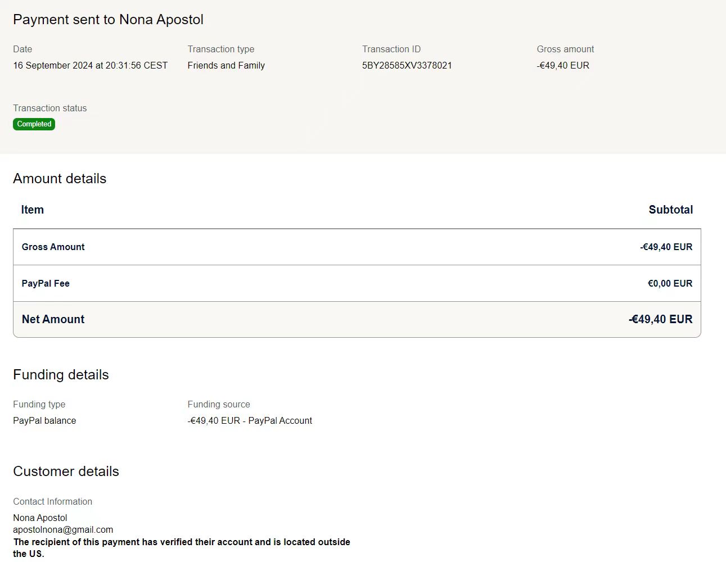726x562 pixels.
Task: Click the Nona Apostol contact name
Action: click(40, 518)
